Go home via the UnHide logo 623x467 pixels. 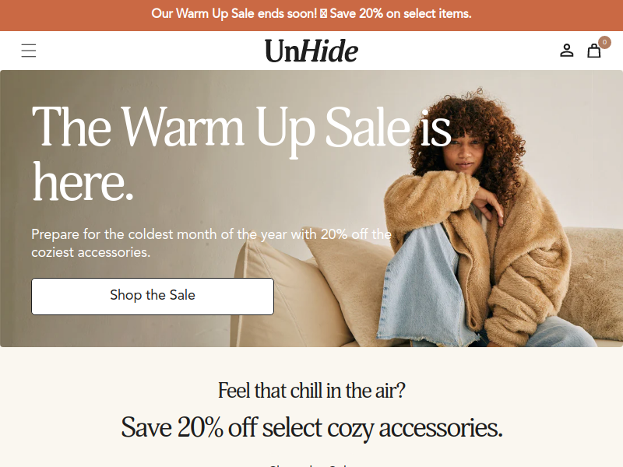311,51
